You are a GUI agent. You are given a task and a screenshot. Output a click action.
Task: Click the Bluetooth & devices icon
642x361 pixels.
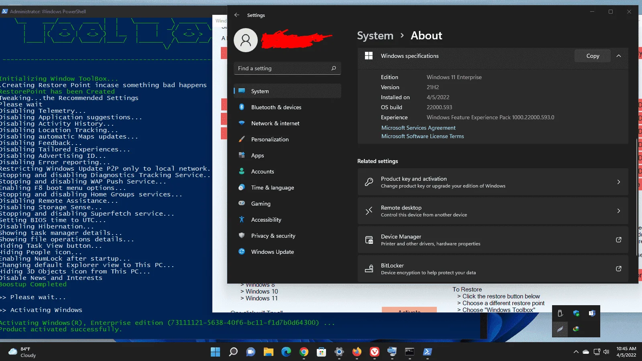point(242,107)
